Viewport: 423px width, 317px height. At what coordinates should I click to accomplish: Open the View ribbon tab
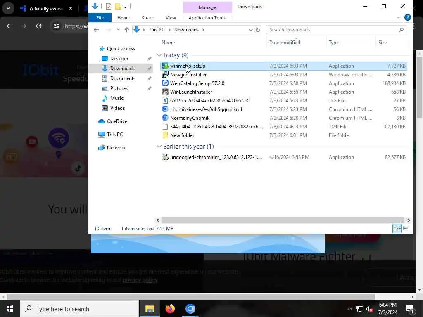[171, 17]
